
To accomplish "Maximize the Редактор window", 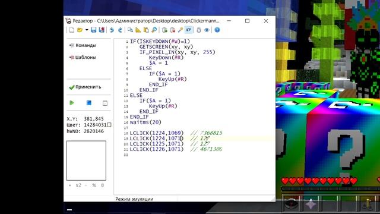I will pos(247,21).
